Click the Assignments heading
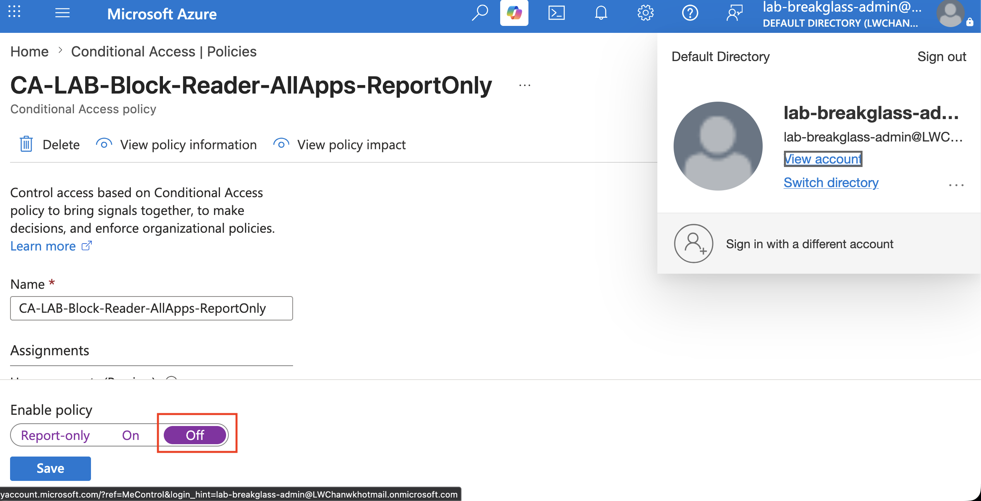Image resolution: width=981 pixels, height=501 pixels. click(50, 351)
